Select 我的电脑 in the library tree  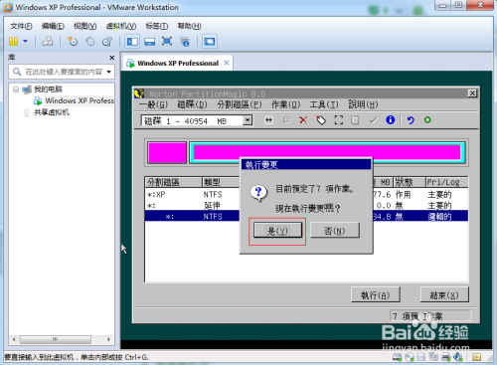[48, 90]
